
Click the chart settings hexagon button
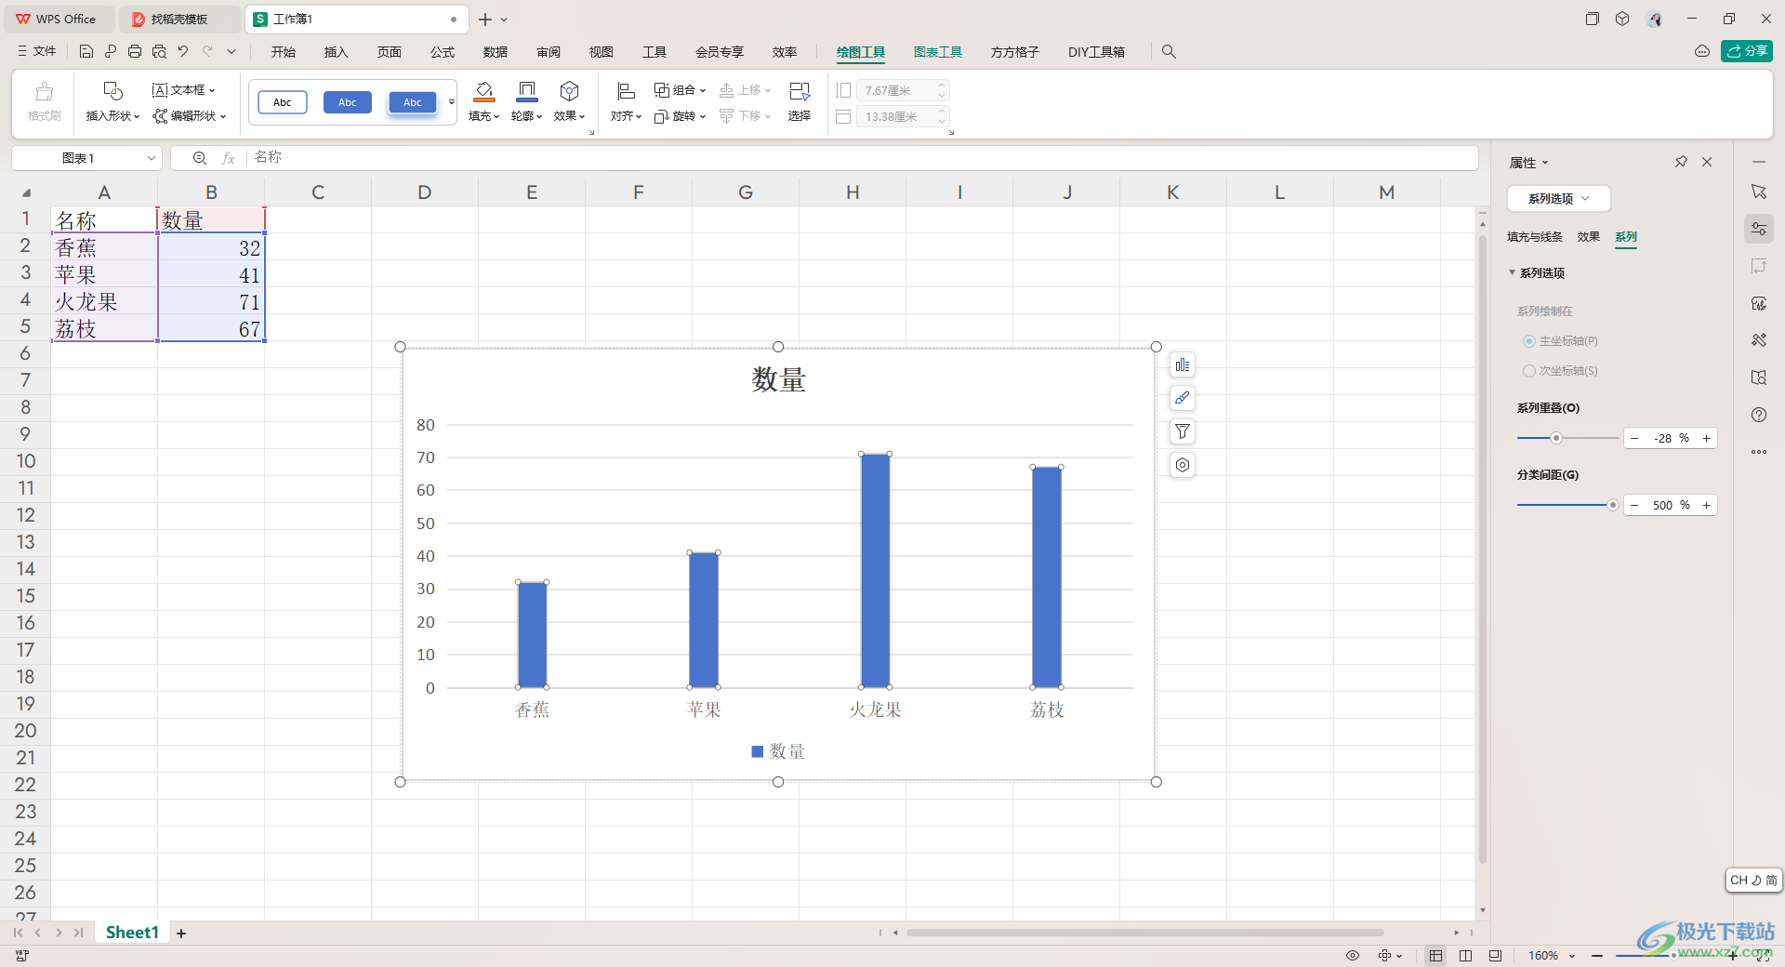pos(1182,465)
